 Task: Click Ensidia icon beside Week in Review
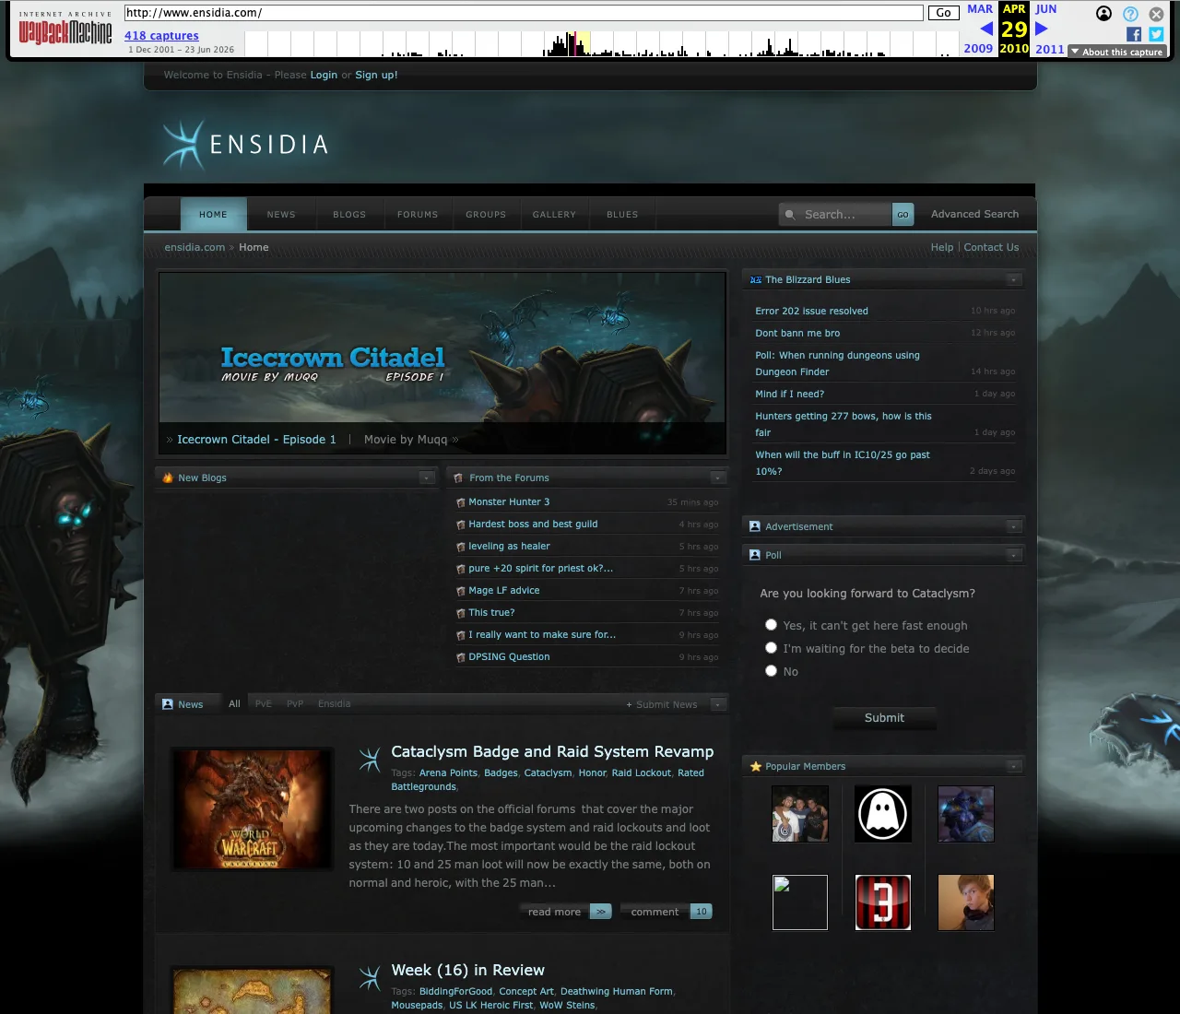coord(370,978)
